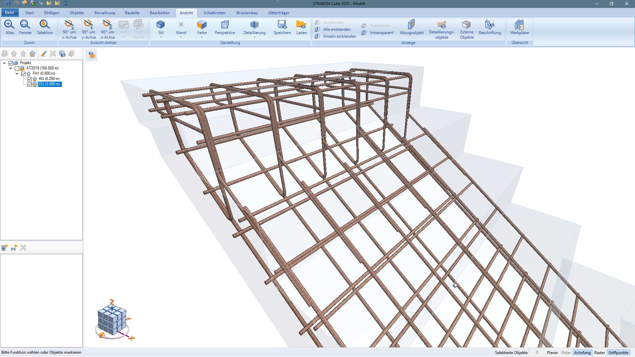This screenshot has height=357, width=635.
Task: Uncheck the KG (0.250 m) checkbox
Action: click(30, 79)
